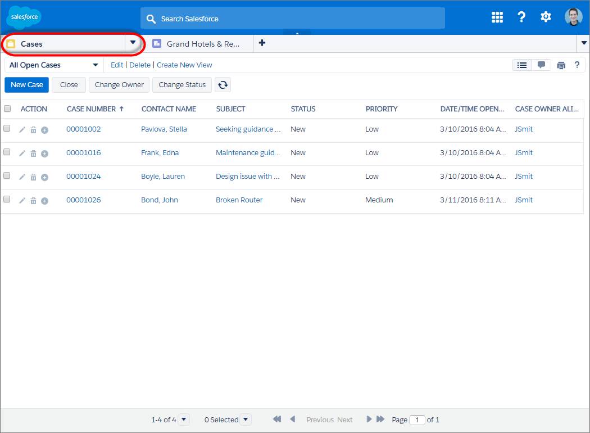Go to last page double-arrow icon

(380, 419)
